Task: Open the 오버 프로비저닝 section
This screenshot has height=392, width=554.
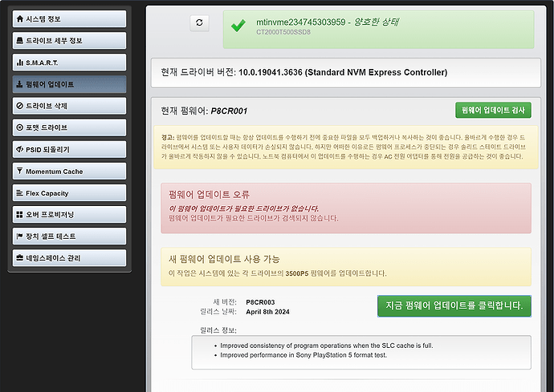Action: coord(69,215)
